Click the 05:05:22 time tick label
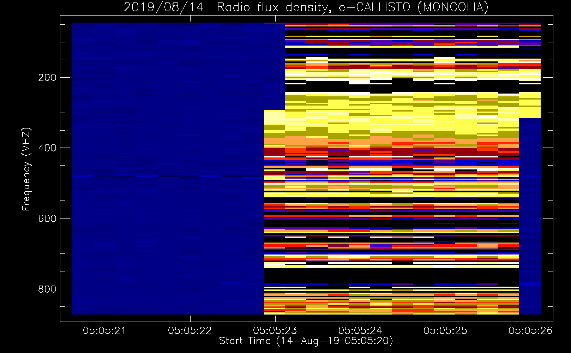This screenshot has height=353, width=571. click(190, 330)
